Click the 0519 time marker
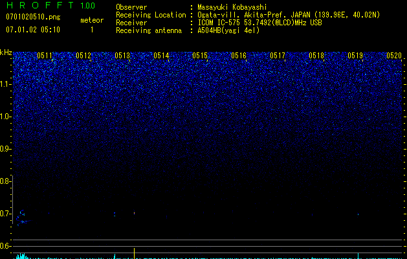 [355, 56]
